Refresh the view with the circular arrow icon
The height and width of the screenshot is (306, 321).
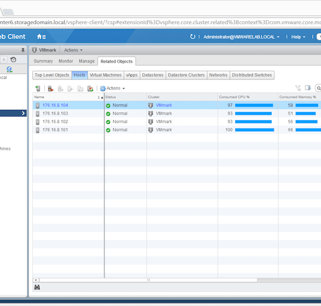tap(193, 37)
